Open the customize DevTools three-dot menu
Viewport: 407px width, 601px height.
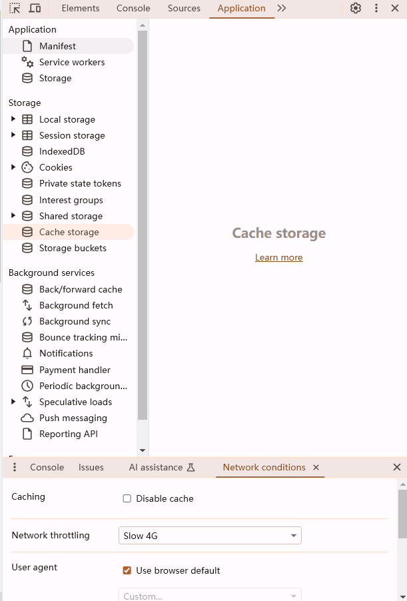coord(376,8)
